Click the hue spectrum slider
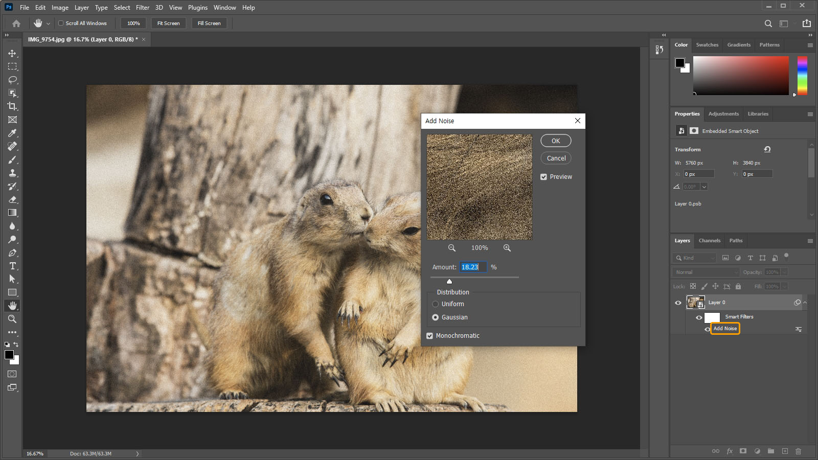The width and height of the screenshot is (818, 460). pos(802,76)
